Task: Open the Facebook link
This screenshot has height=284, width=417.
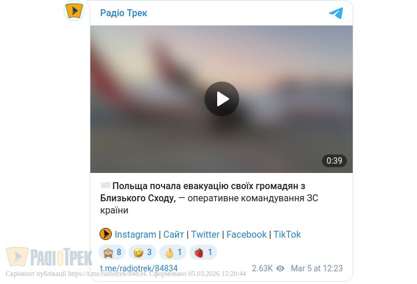Action: [x=247, y=235]
